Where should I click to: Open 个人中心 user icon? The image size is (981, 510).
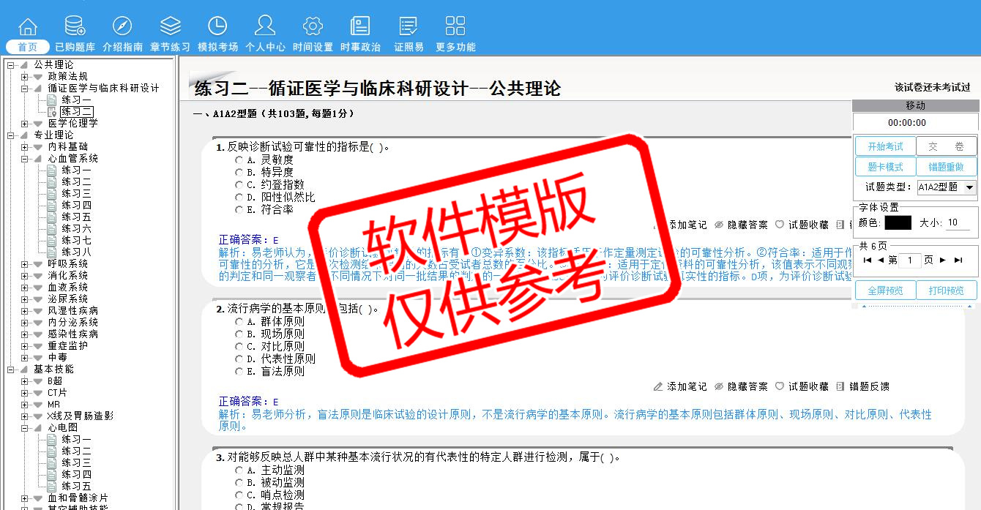(265, 27)
